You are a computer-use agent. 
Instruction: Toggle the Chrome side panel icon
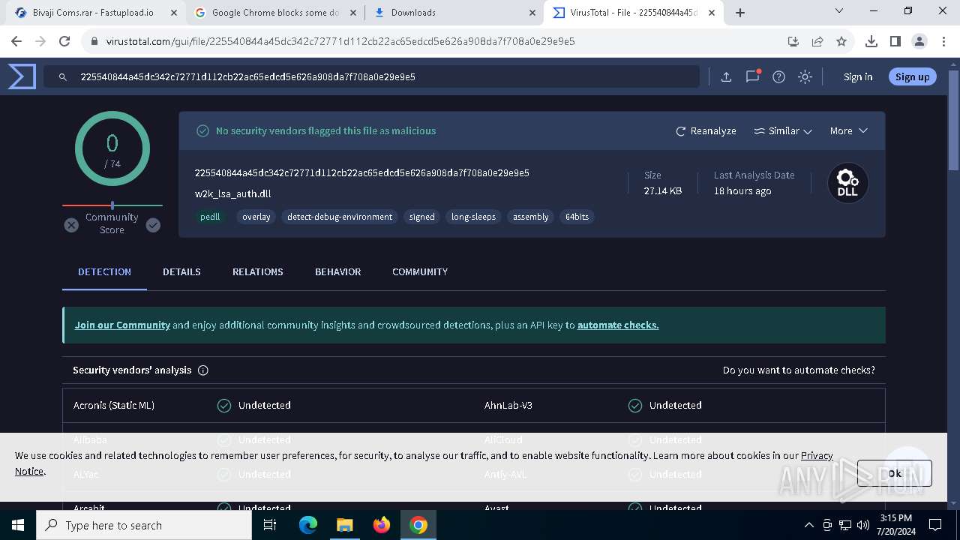tap(895, 41)
